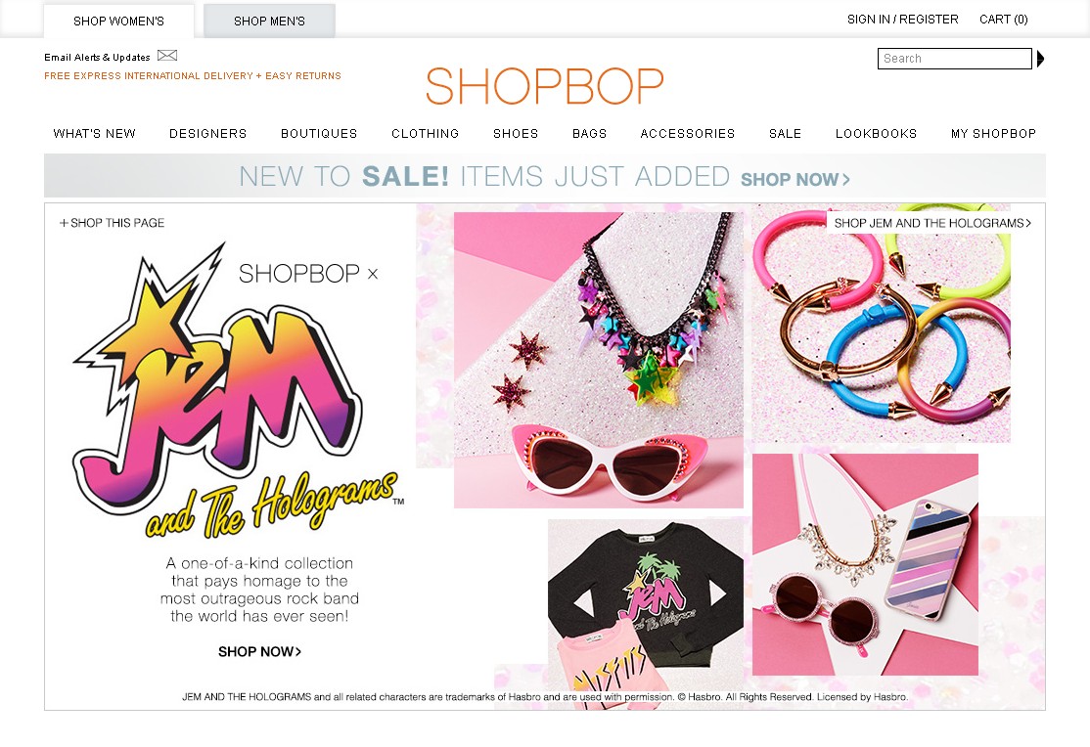The width and height of the screenshot is (1090, 747).
Task: Click the search submit arrow icon
Action: pyautogui.click(x=1040, y=59)
